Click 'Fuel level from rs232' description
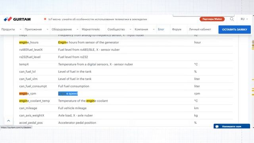This screenshot has width=254, height=143. [x=73, y=57]
